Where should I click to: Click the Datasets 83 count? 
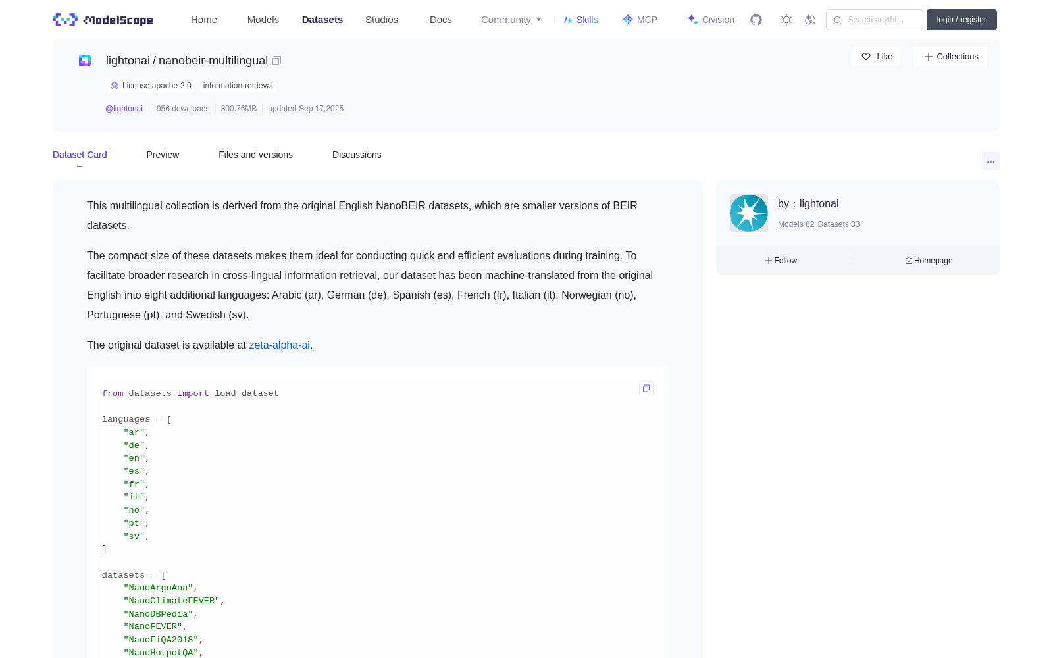coord(838,224)
